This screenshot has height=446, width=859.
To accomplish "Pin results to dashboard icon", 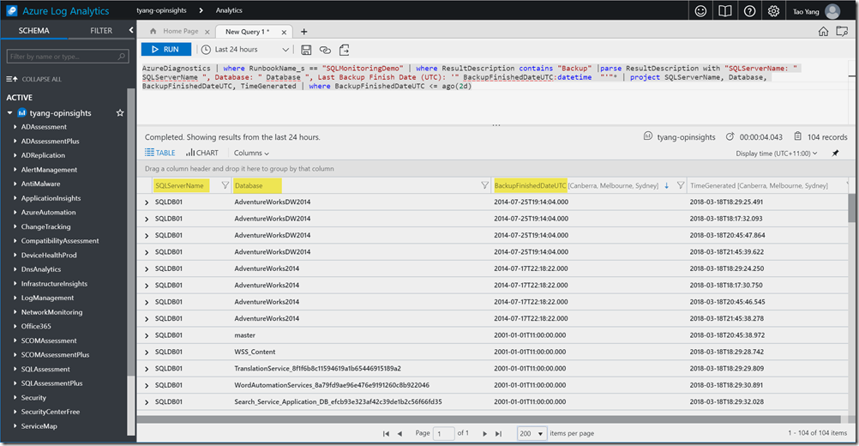I will click(x=835, y=154).
